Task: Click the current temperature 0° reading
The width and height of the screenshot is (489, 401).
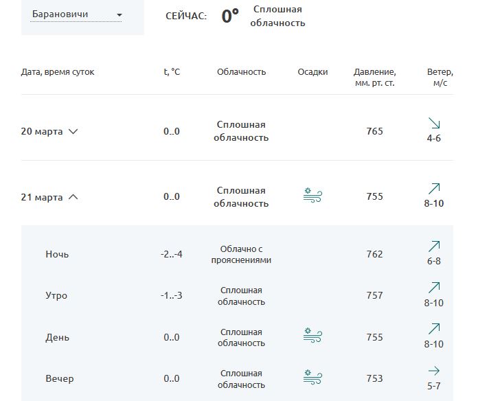Action: pyautogui.click(x=230, y=16)
